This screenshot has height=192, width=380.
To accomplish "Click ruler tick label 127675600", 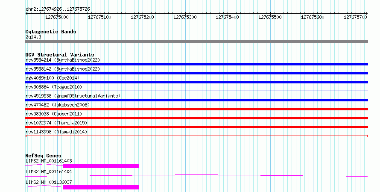I will pos(313,17).
